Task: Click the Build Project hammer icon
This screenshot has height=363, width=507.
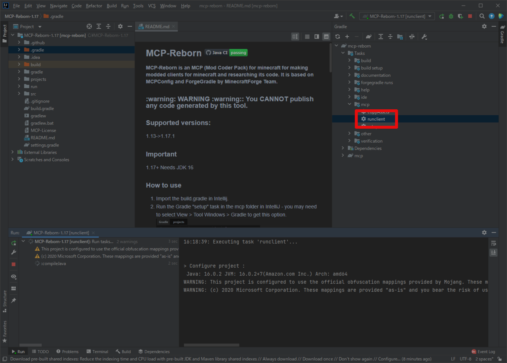Action: 352,16
